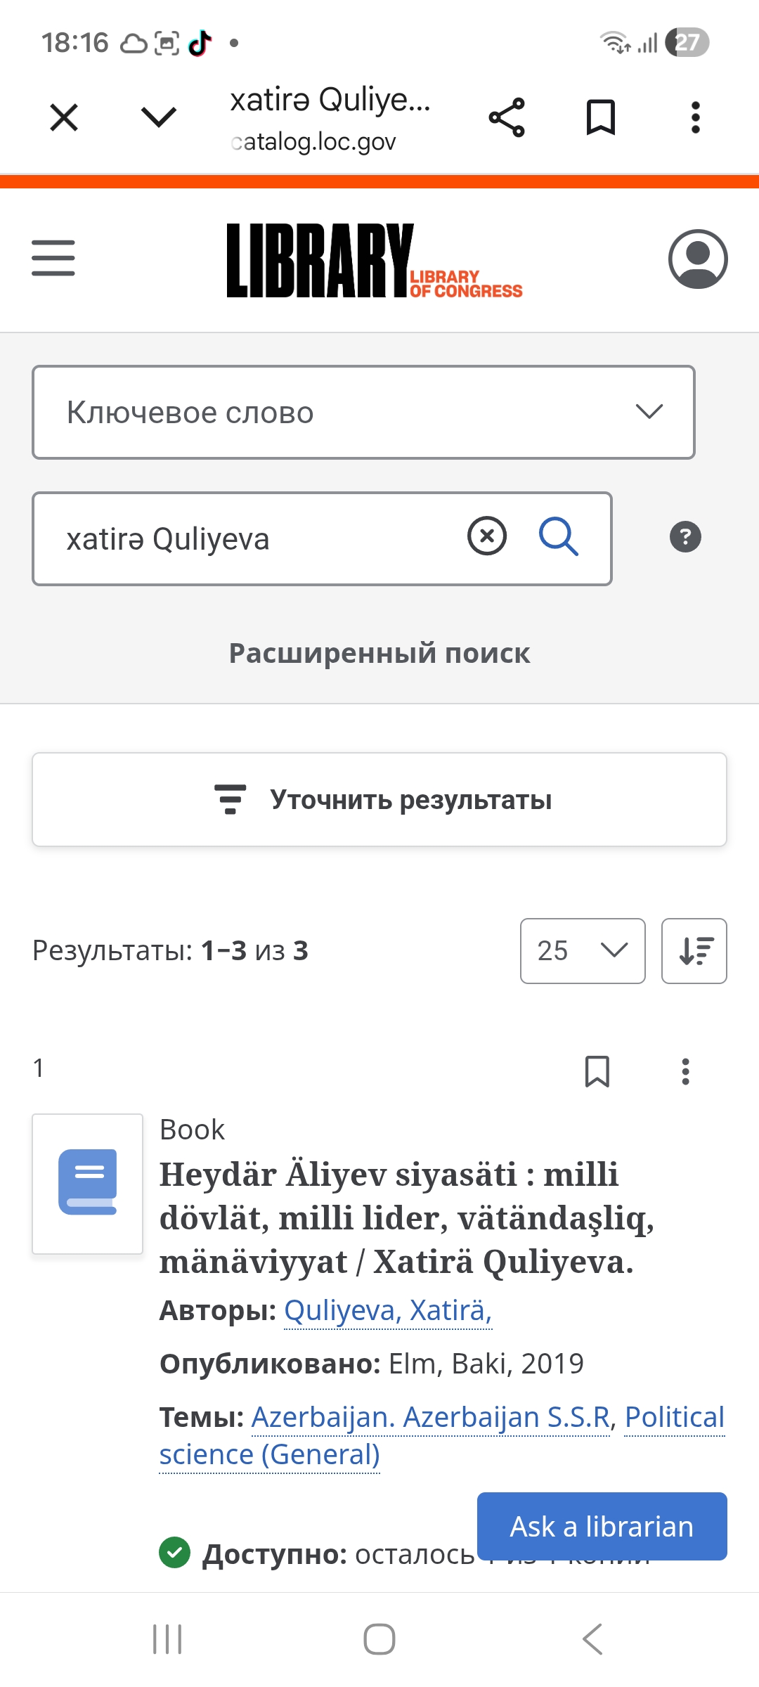Click into the xatirə Quliyeva search field
Viewport: 759px width, 1687px height.
[x=253, y=539]
